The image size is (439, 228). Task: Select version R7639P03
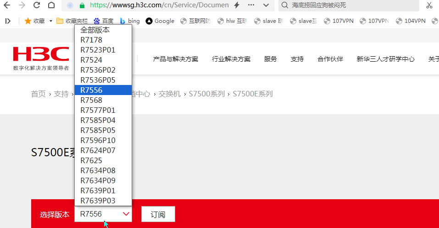coord(103,201)
